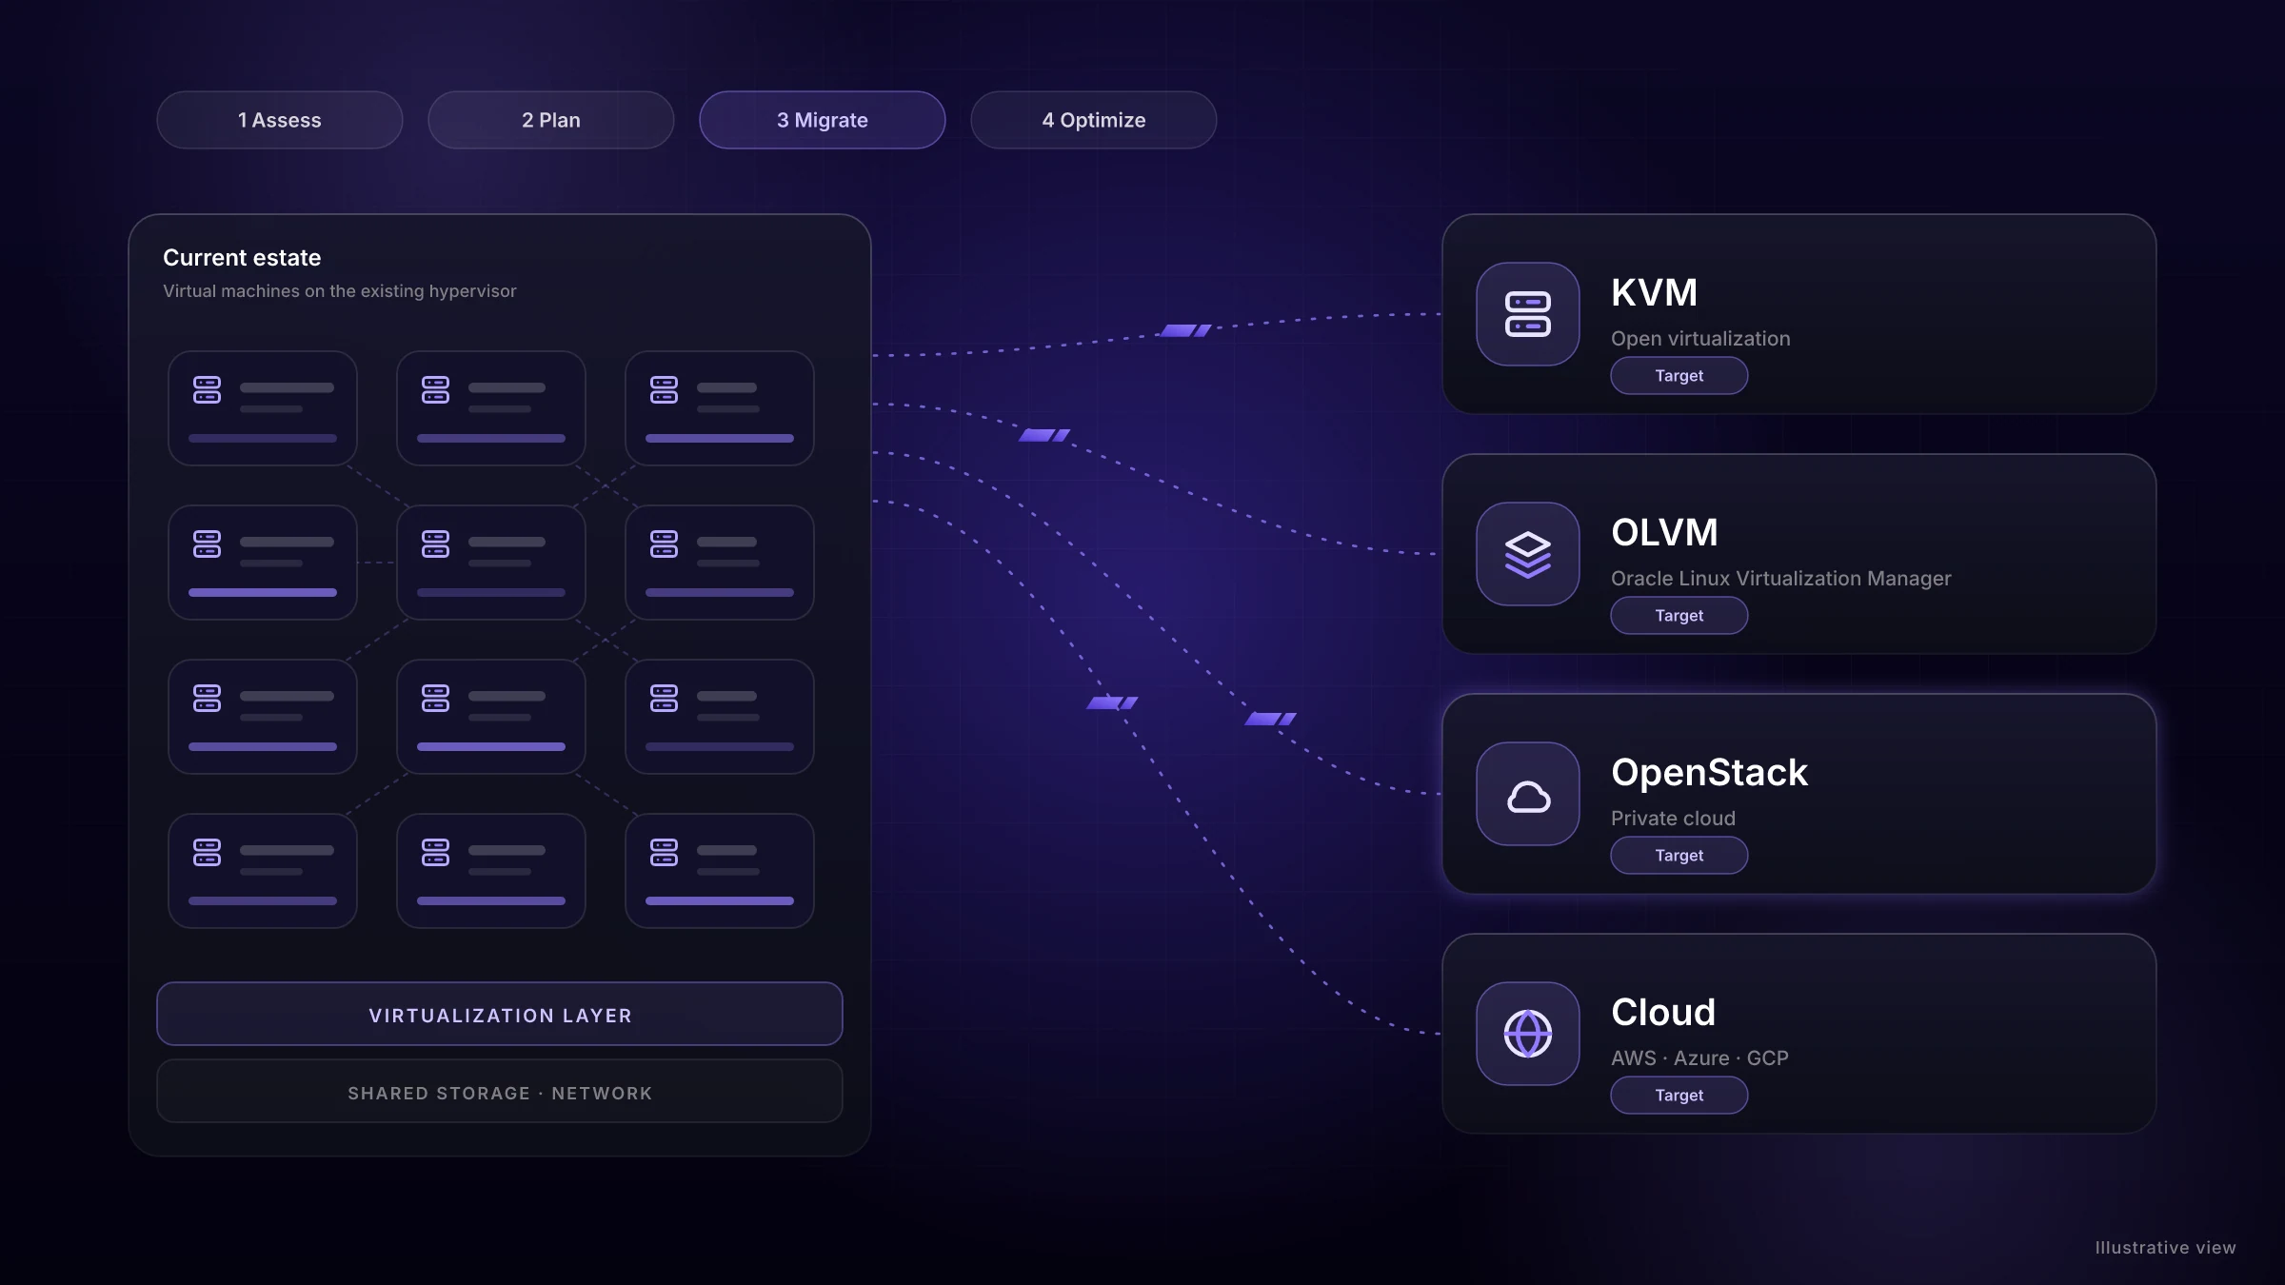Click the Target badge under Cloud
The image size is (2285, 1285).
1679,1096
